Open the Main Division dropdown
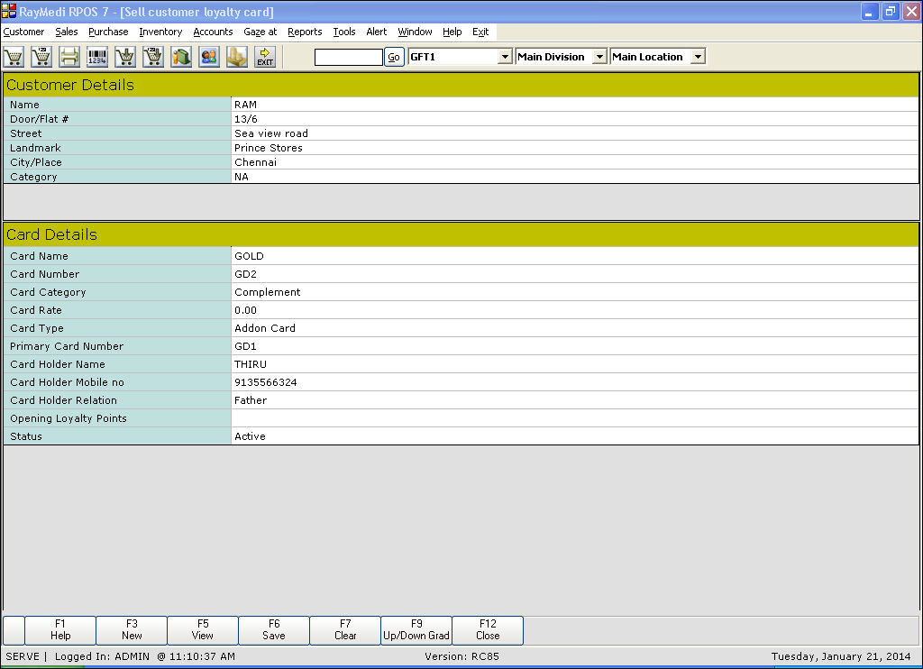 (599, 57)
